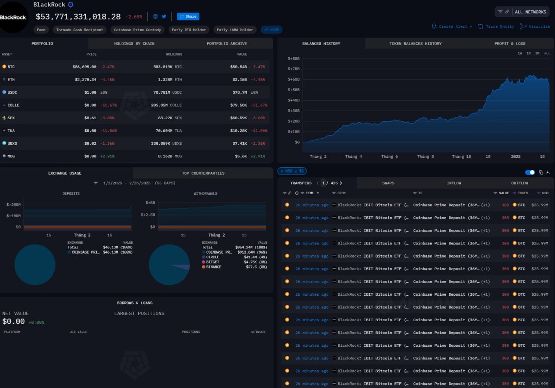555x388 pixels.
Task: Set chart range to 1W
Action: [x=520, y=53]
